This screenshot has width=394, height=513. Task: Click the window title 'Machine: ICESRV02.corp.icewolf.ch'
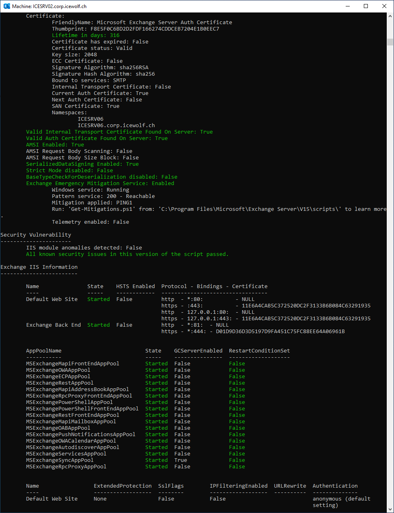[49, 6]
